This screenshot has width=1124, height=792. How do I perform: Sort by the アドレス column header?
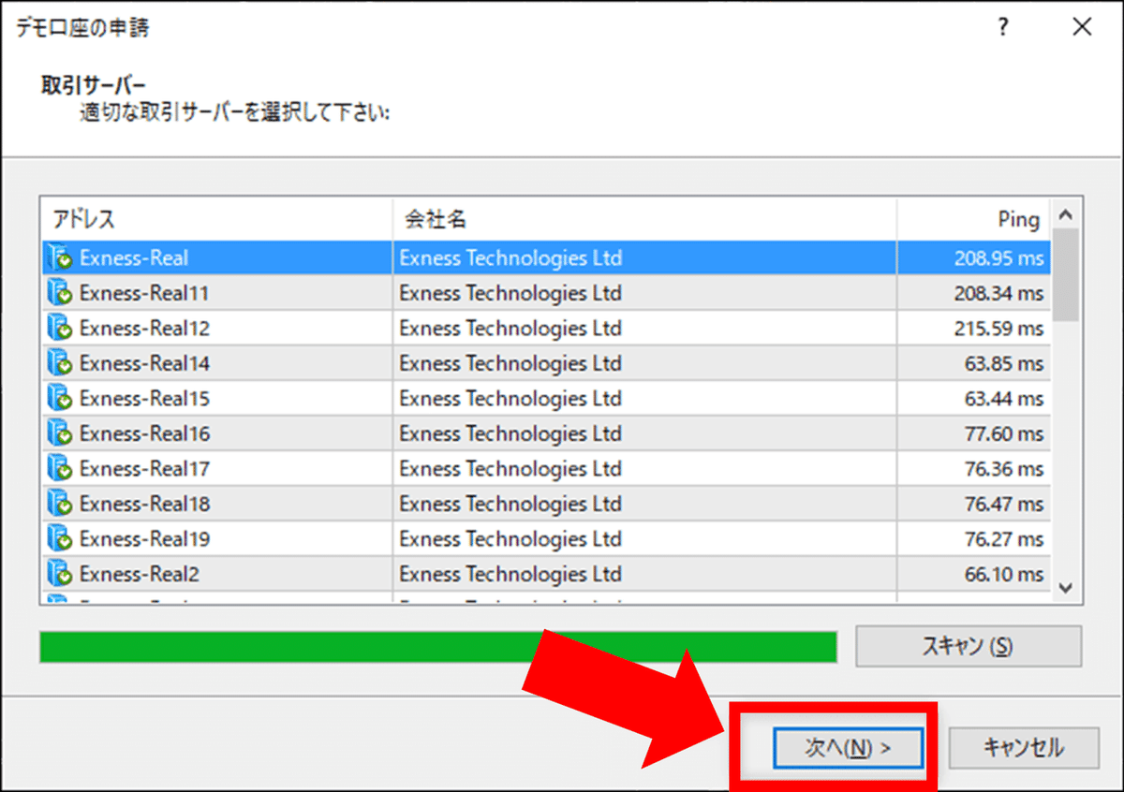217,220
